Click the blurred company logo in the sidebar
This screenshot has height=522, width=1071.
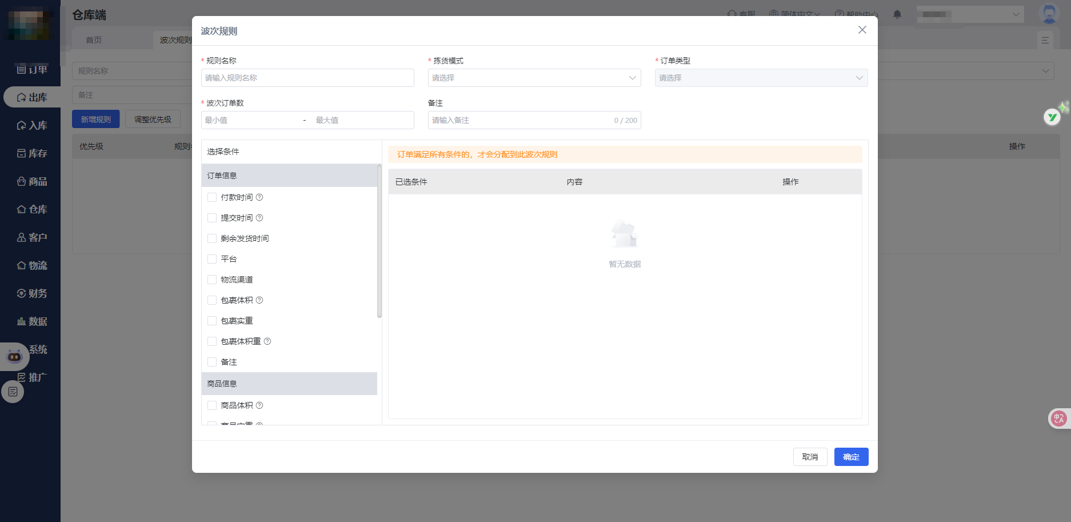coord(30,24)
